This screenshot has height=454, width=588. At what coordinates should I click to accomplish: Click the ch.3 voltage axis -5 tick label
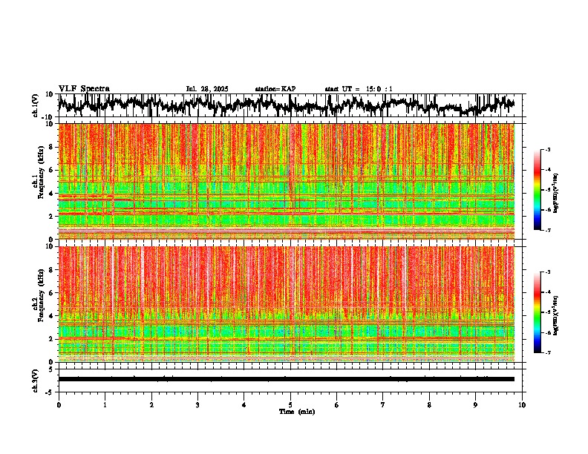[50, 392]
